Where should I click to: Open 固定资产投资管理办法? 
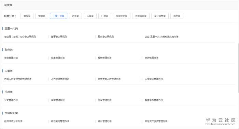pos(156,121)
